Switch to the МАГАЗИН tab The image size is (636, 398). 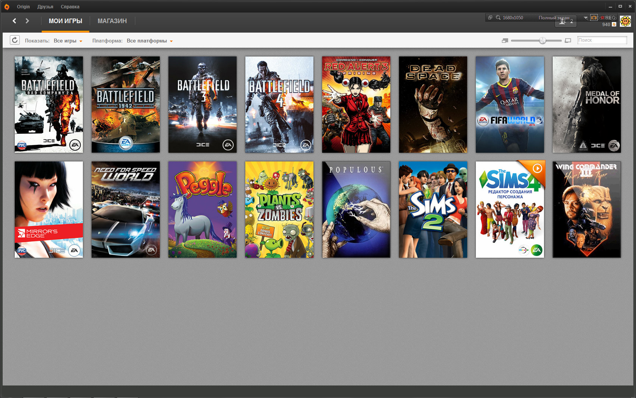tap(112, 21)
